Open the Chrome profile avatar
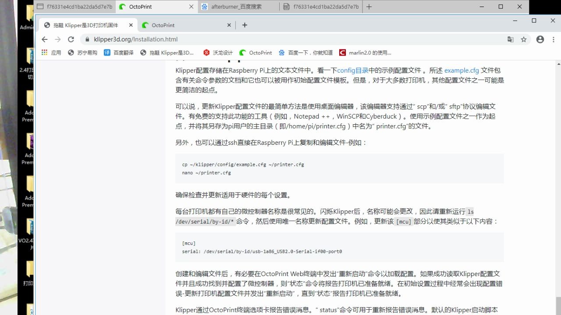Screen dimensions: 561x315 pos(540,39)
